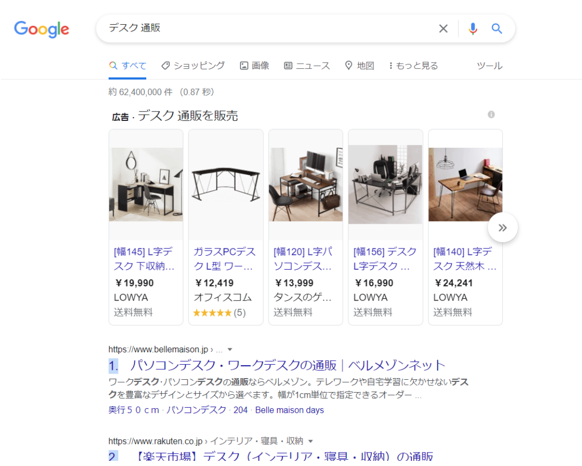Image resolution: width=582 pixels, height=466 pixels.
Task: Open the rakuten.co.jp result dropdown arrow
Action: click(x=311, y=441)
